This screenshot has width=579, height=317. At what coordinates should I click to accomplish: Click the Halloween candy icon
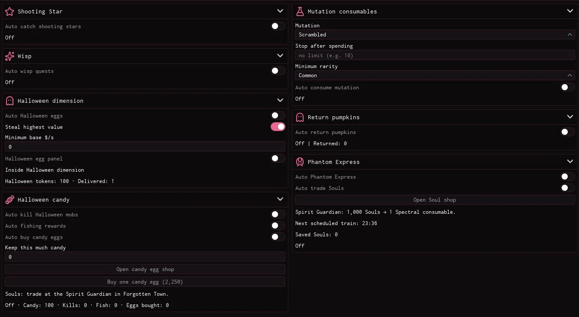click(10, 199)
